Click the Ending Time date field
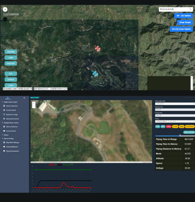This screenshot has width=195, height=202. (175, 116)
